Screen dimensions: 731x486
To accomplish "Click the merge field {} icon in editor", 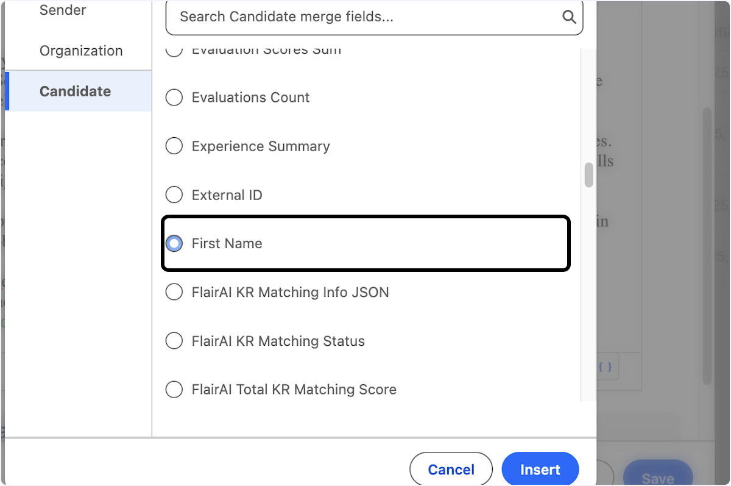I will 605,366.
